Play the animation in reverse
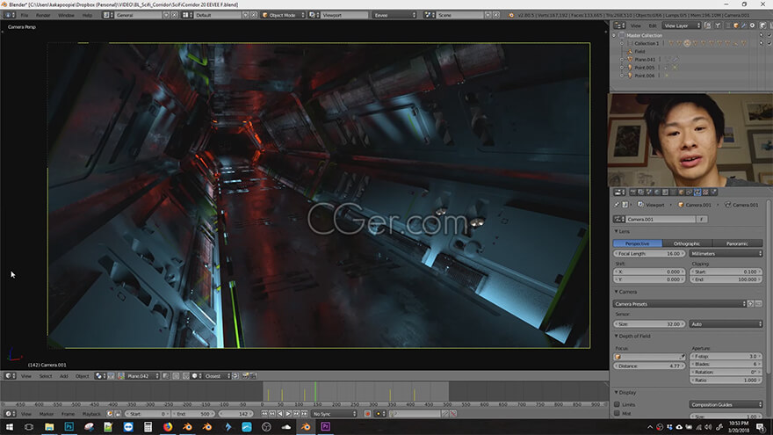Viewport: 773px width, 435px height. coord(280,414)
